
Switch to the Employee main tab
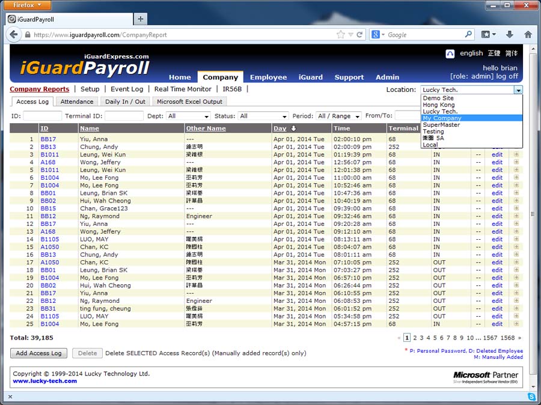point(269,78)
